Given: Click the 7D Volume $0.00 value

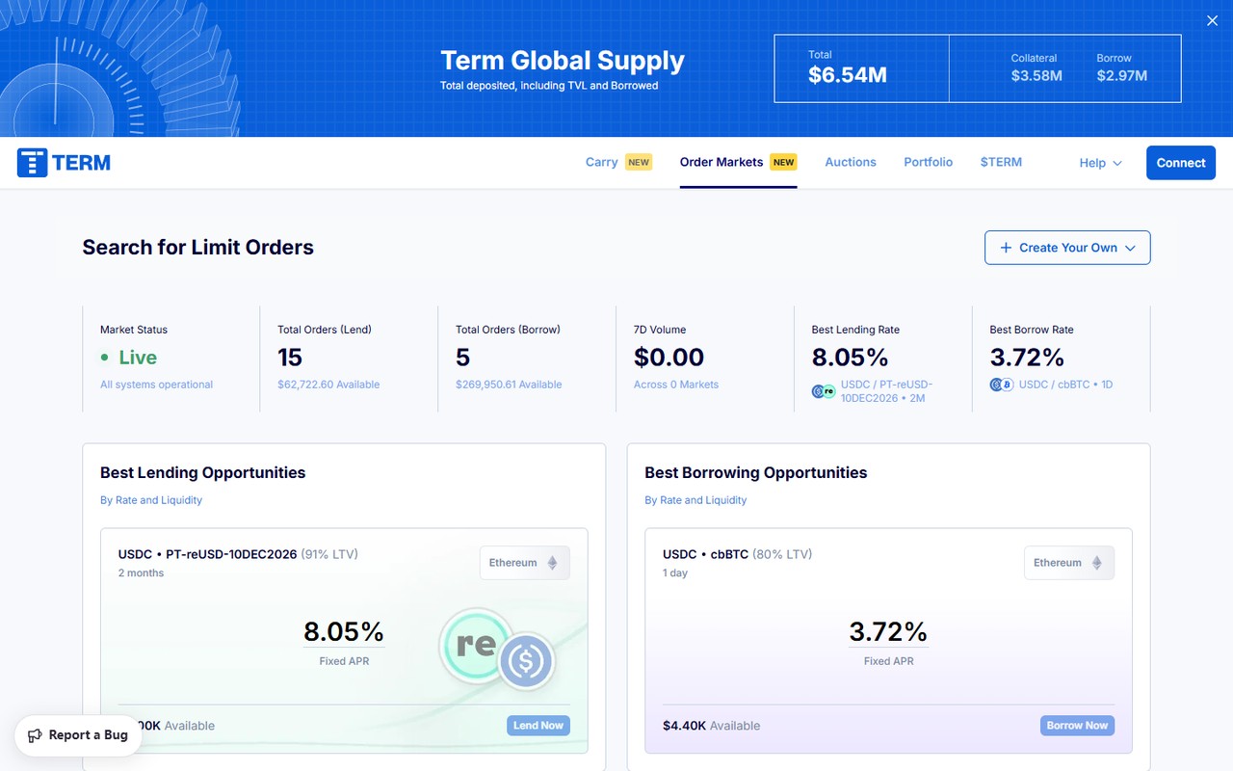Looking at the screenshot, I should coord(669,358).
